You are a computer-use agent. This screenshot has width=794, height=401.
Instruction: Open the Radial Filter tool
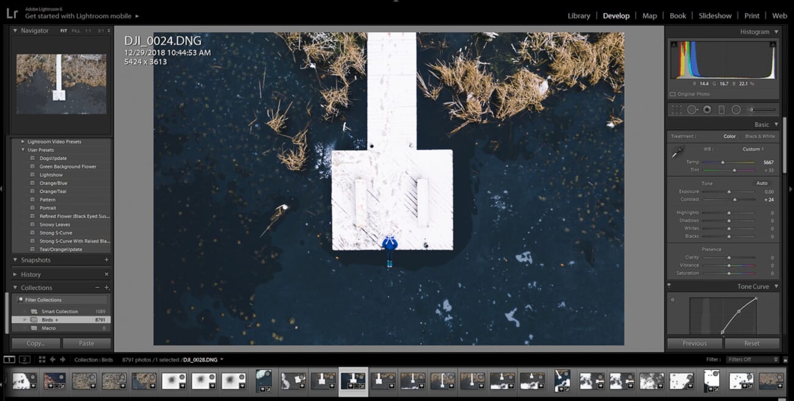736,110
